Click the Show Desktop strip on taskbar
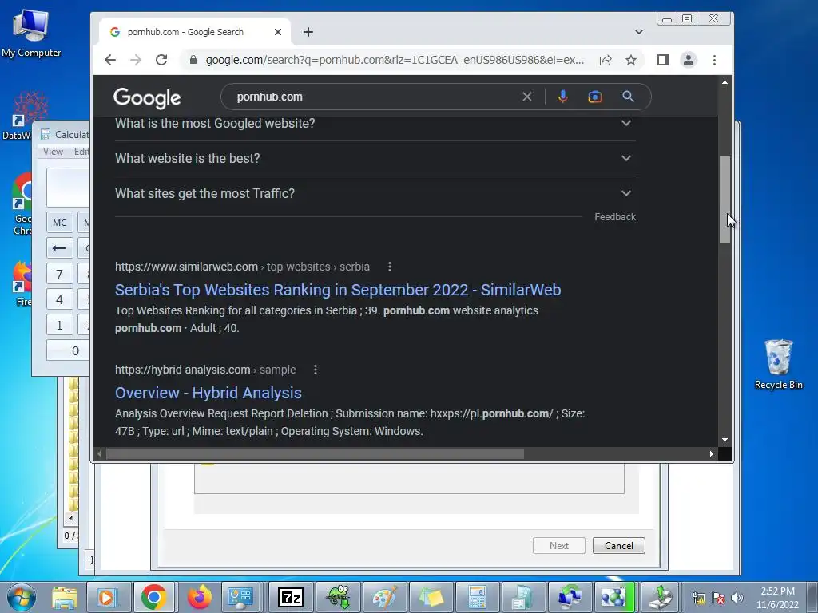This screenshot has width=818, height=613. pyautogui.click(x=812, y=597)
